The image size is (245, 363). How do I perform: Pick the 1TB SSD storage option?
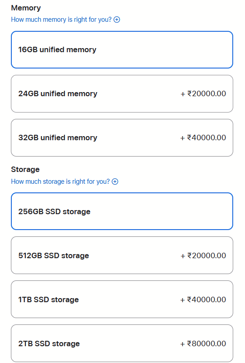[122, 299]
